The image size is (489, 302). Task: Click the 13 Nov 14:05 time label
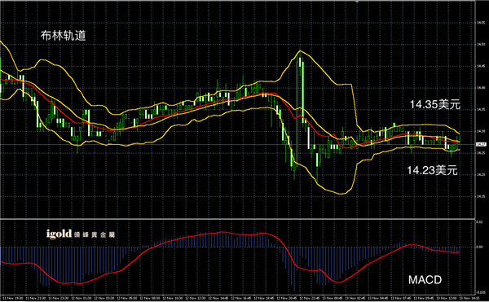click(x=469, y=298)
